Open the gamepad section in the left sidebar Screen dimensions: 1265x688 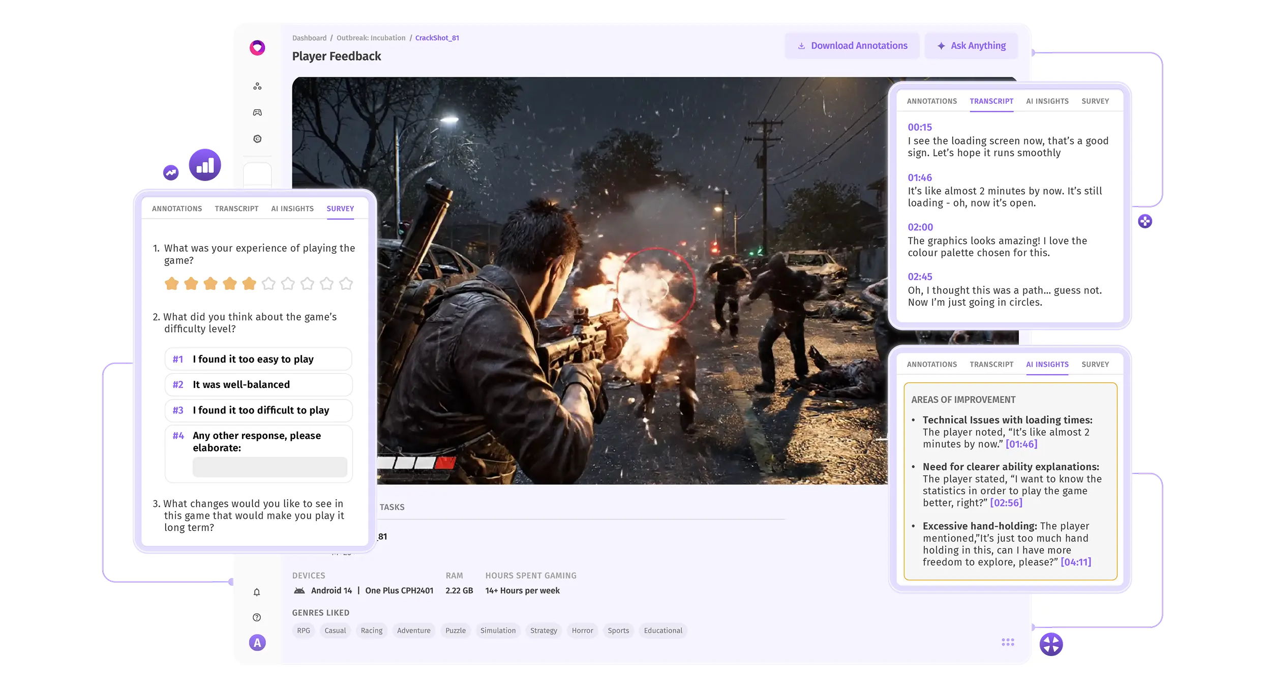257,112
